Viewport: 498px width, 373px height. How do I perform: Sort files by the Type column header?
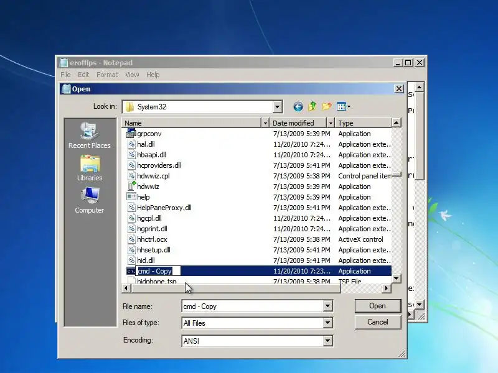[364, 123]
